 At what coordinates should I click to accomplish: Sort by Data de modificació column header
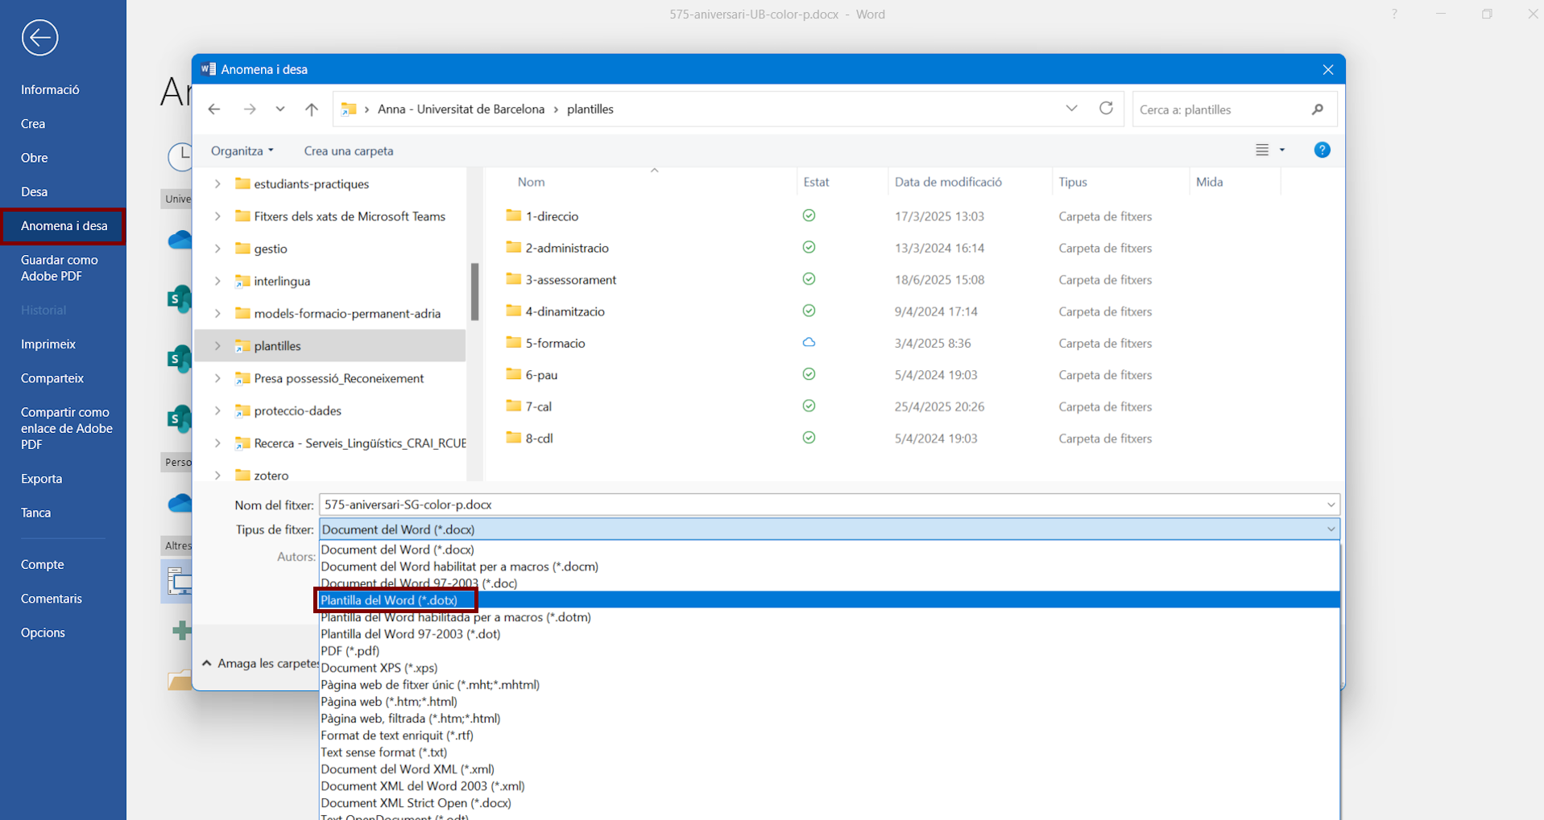coord(948,182)
